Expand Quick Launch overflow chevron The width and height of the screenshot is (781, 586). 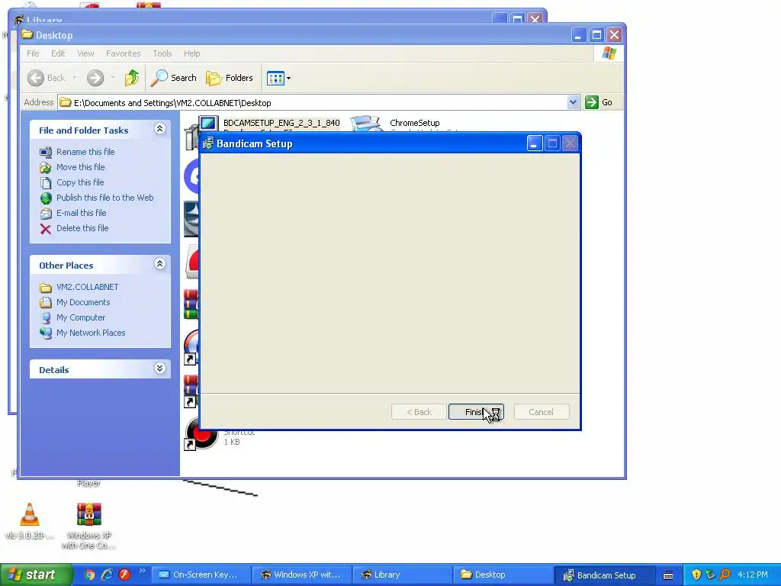[x=142, y=571]
